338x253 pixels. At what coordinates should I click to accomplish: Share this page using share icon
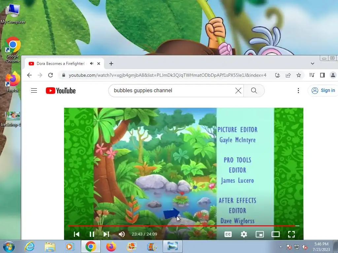(x=288, y=75)
